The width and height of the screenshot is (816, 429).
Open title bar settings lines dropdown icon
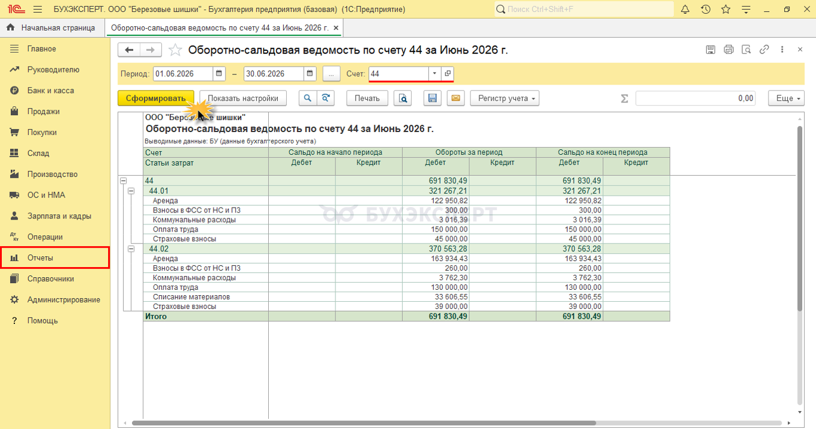point(746,9)
